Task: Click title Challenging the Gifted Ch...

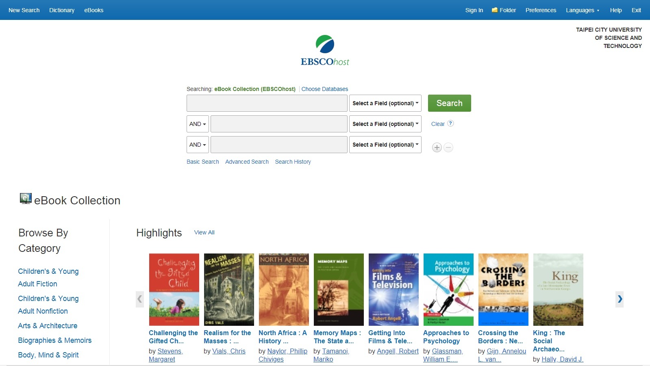Action: point(173,337)
